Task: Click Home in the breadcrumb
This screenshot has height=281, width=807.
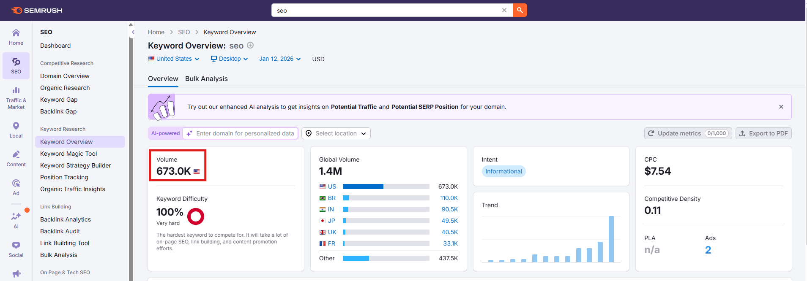Action: pyautogui.click(x=156, y=32)
